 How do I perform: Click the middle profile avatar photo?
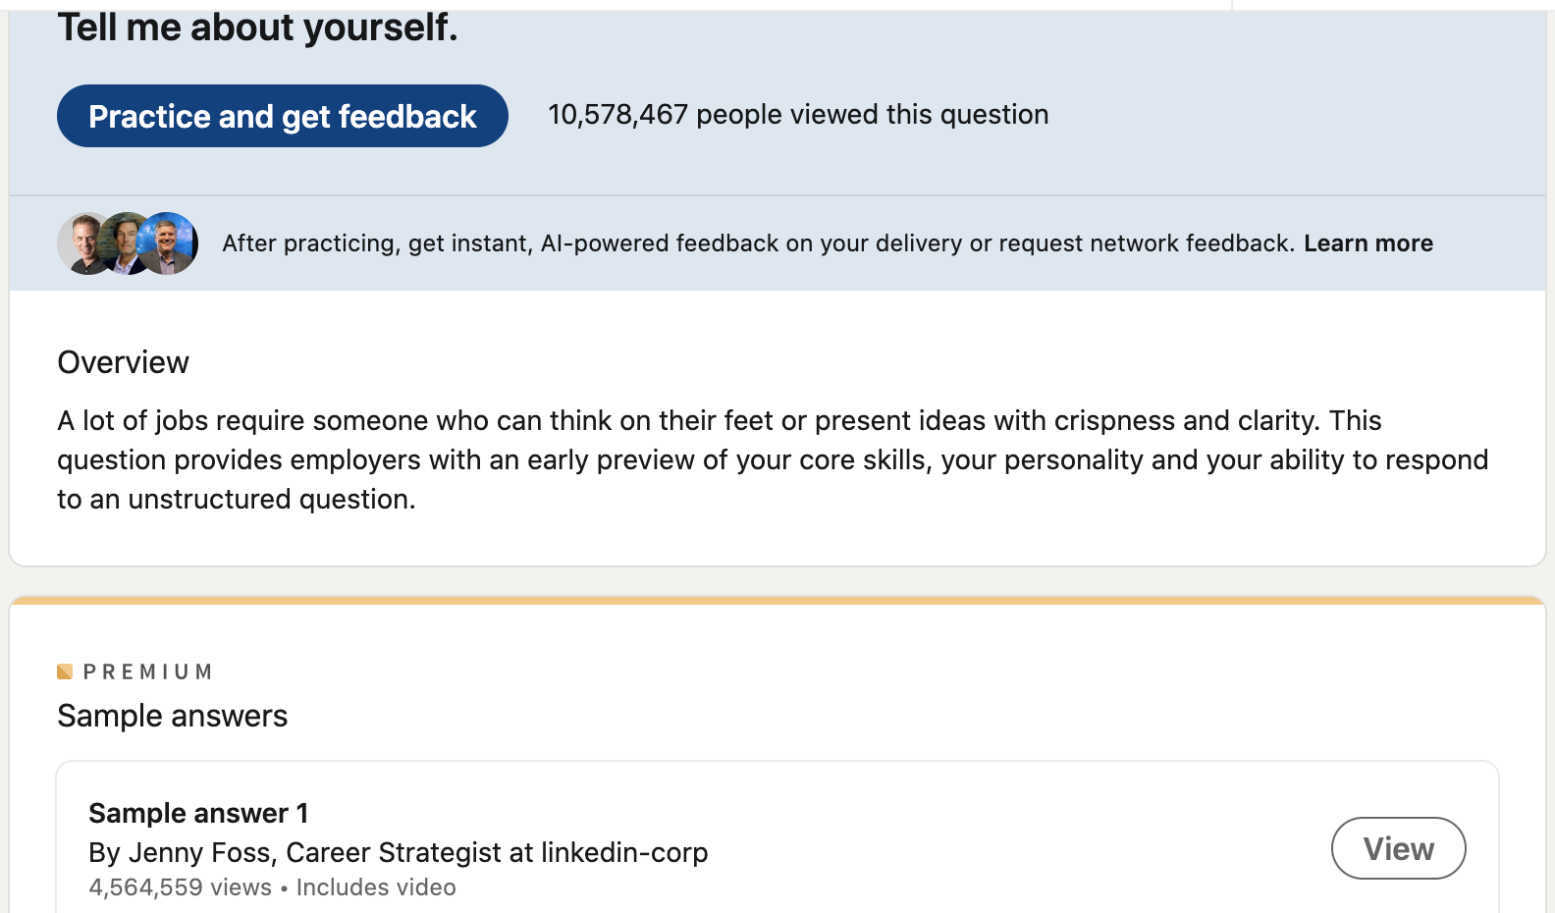[x=126, y=243]
